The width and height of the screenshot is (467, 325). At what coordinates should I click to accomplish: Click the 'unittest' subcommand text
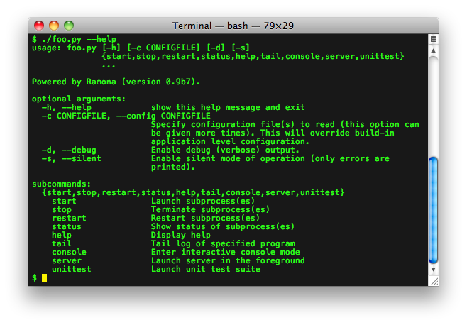pos(72,269)
